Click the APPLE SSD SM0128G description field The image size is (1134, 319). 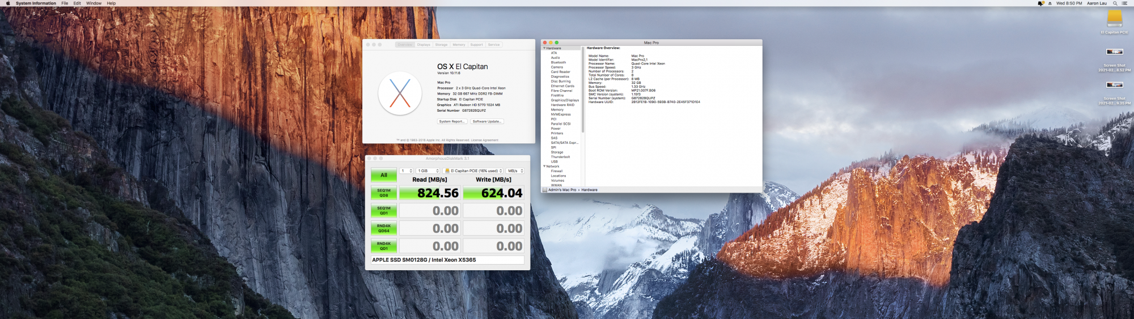tap(447, 260)
